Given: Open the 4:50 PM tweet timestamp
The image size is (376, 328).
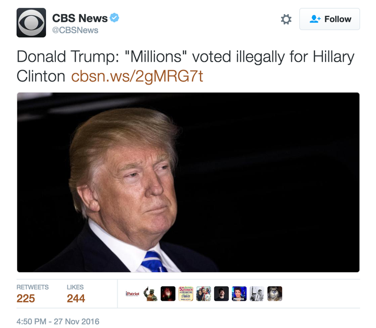Looking at the screenshot, I should click(58, 321).
